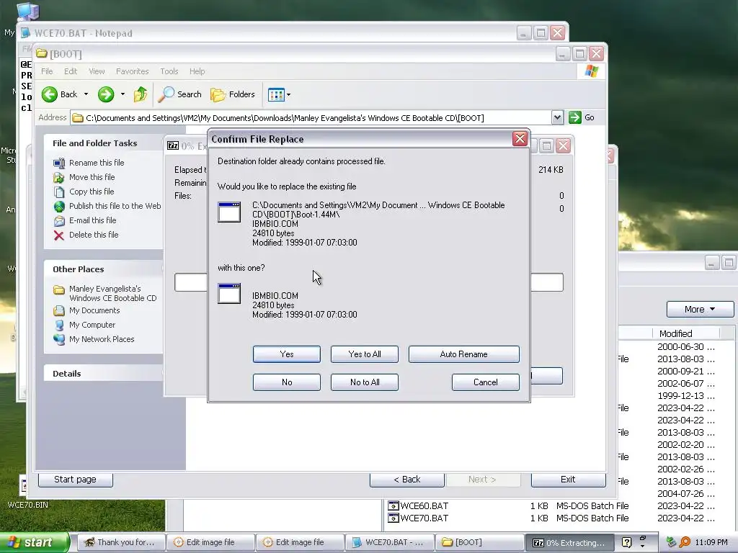Viewport: 738px width, 553px height.
Task: Open Forward history dropdown arrow
Action: (123, 94)
